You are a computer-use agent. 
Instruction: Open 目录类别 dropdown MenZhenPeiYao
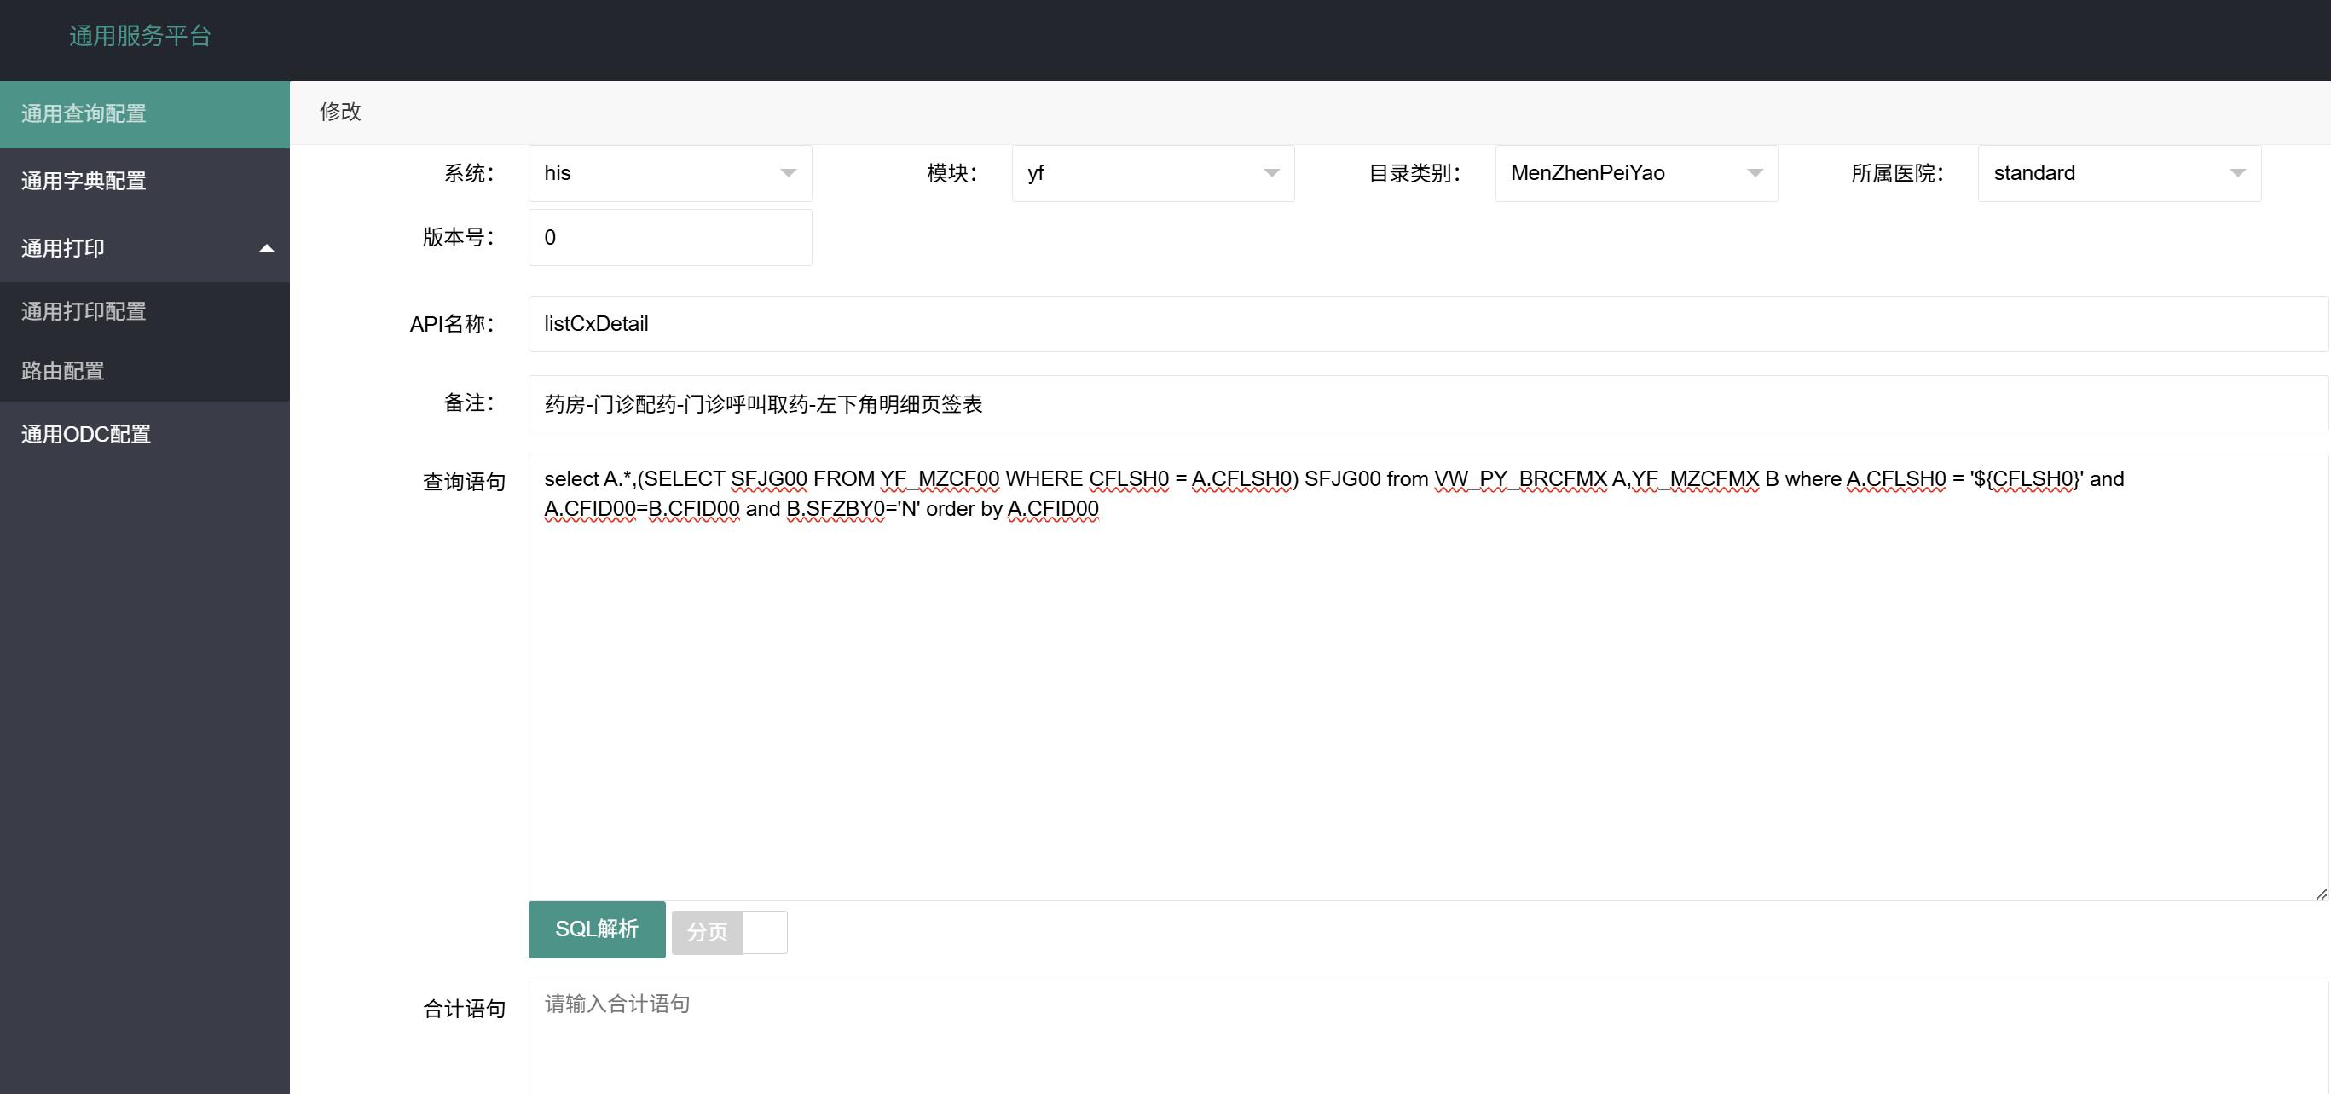coord(1635,173)
